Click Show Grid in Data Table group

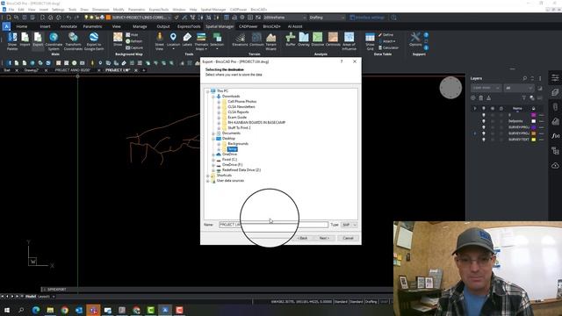pos(370,41)
